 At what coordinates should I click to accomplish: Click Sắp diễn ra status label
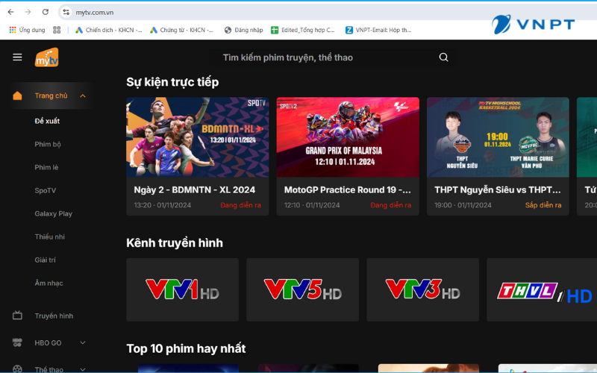pos(543,205)
